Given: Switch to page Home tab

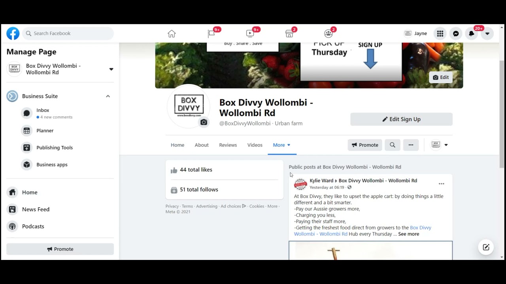Looking at the screenshot, I should pyautogui.click(x=177, y=145).
